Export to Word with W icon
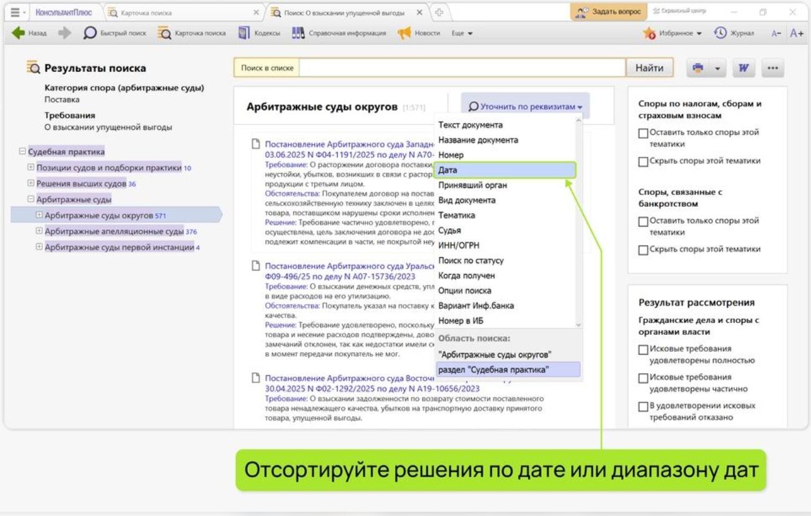 click(x=743, y=68)
